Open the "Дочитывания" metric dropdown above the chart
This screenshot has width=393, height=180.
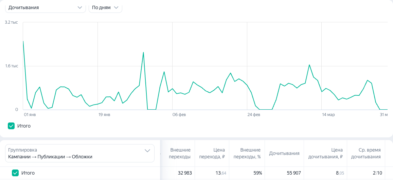(x=46, y=7)
